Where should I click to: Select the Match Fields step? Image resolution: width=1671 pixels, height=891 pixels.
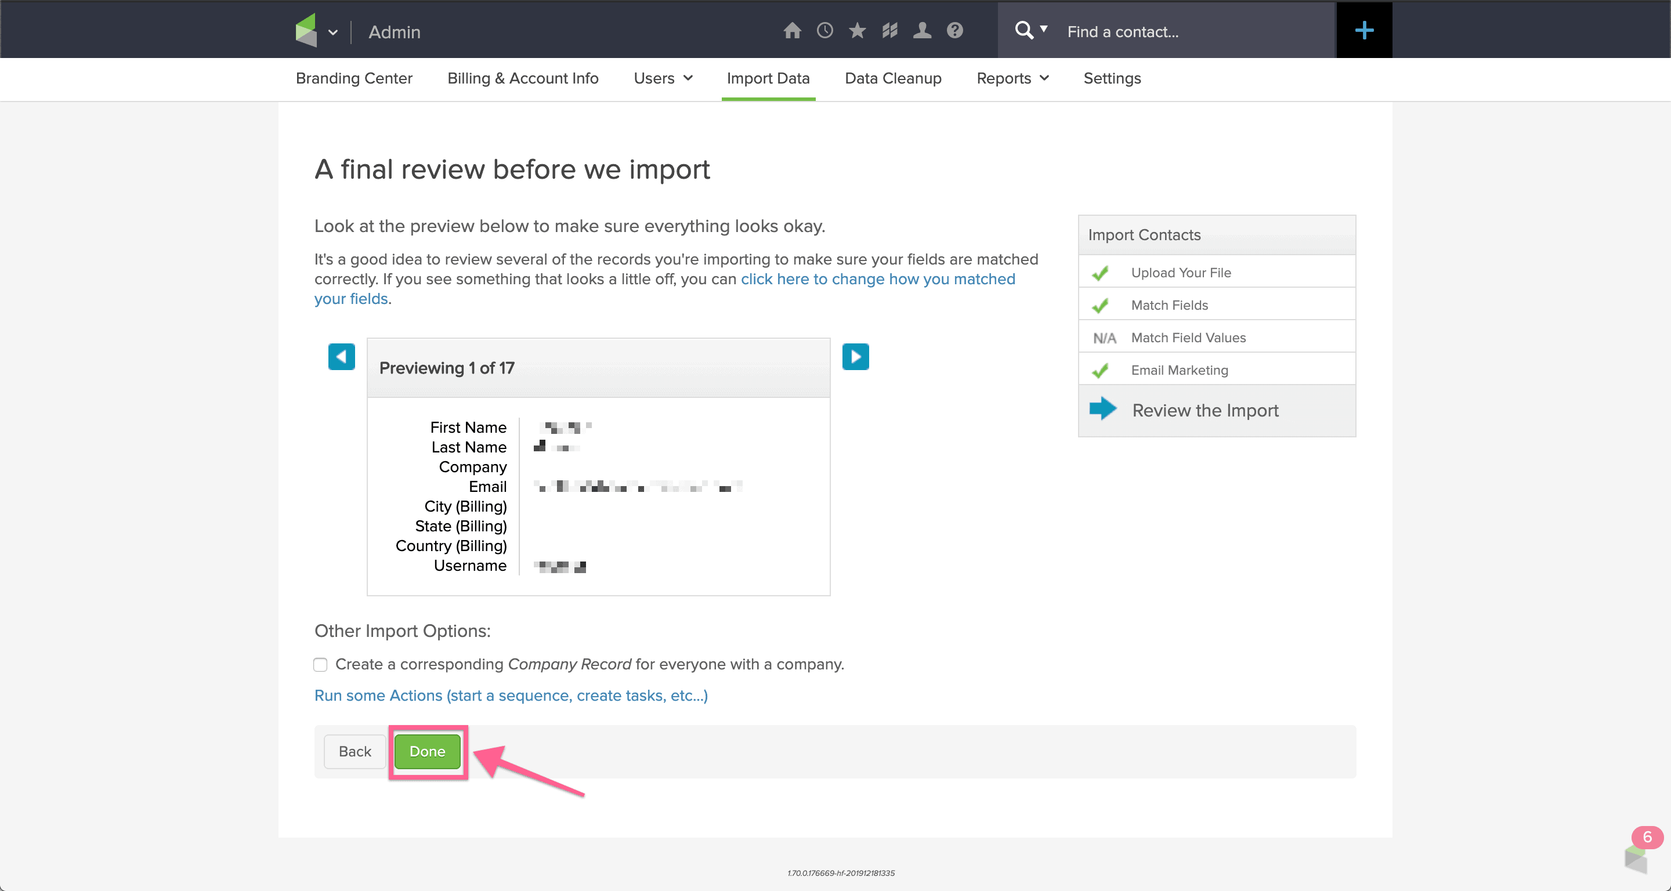pyautogui.click(x=1217, y=305)
